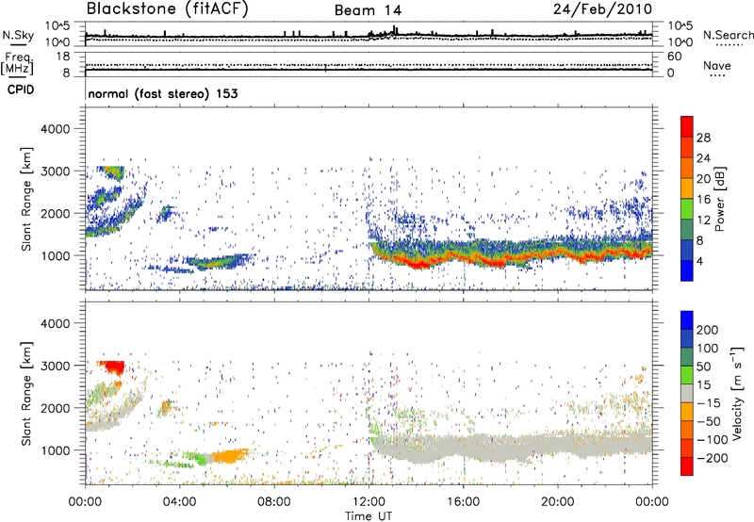Viewport: 754px width, 522px height.
Task: Select the 'N.Sky' legend label
Action: pos(18,35)
